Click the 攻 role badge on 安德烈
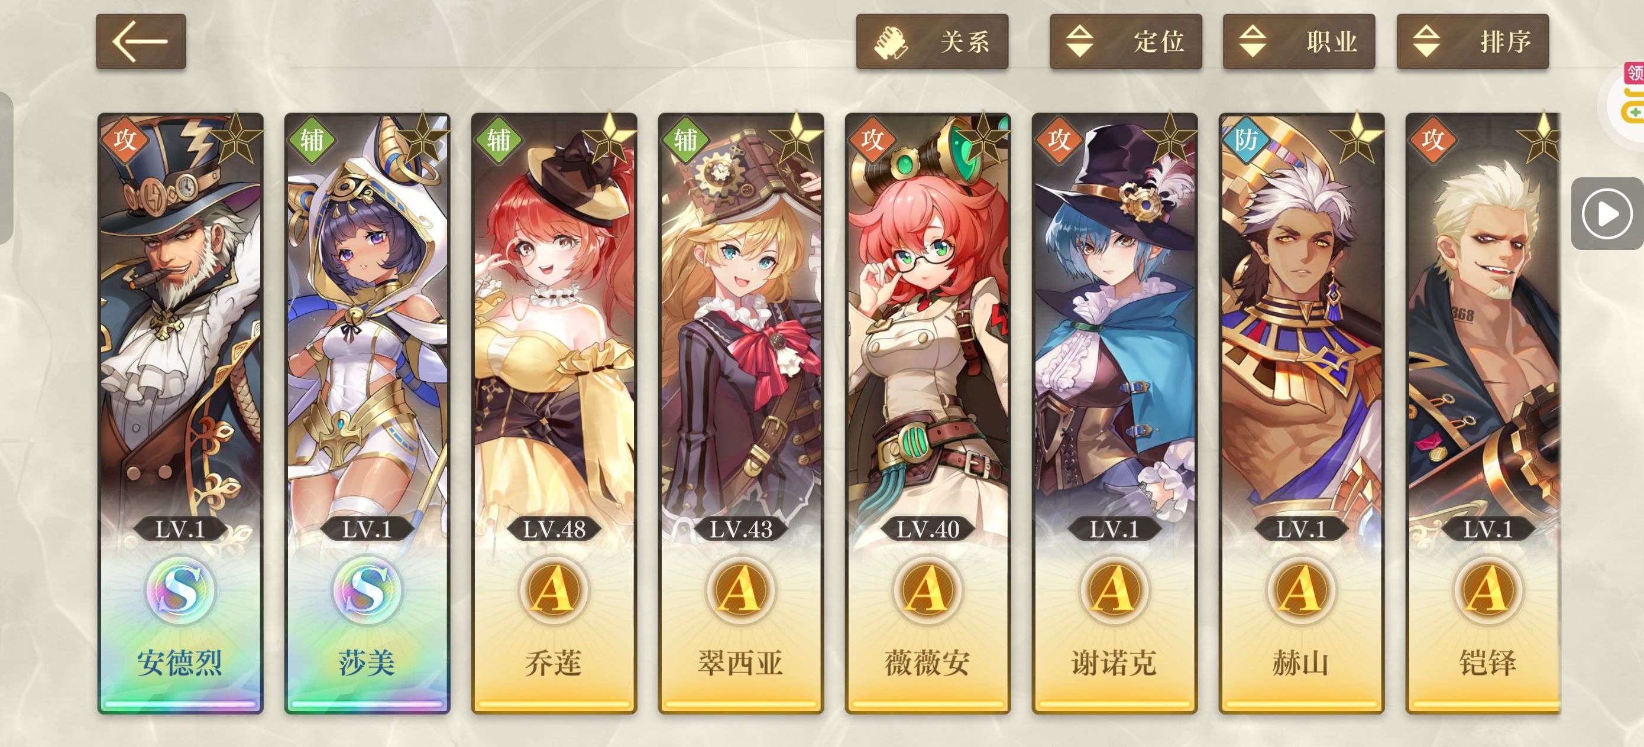1644x747 pixels. (x=124, y=139)
